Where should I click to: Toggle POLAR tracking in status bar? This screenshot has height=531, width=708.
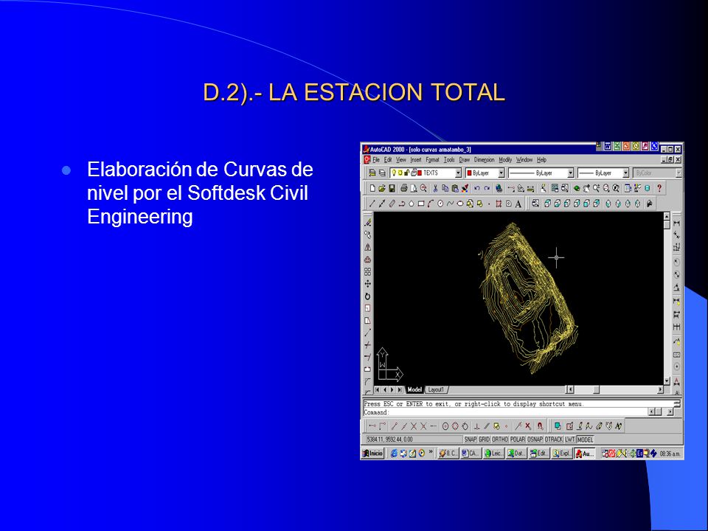click(518, 440)
